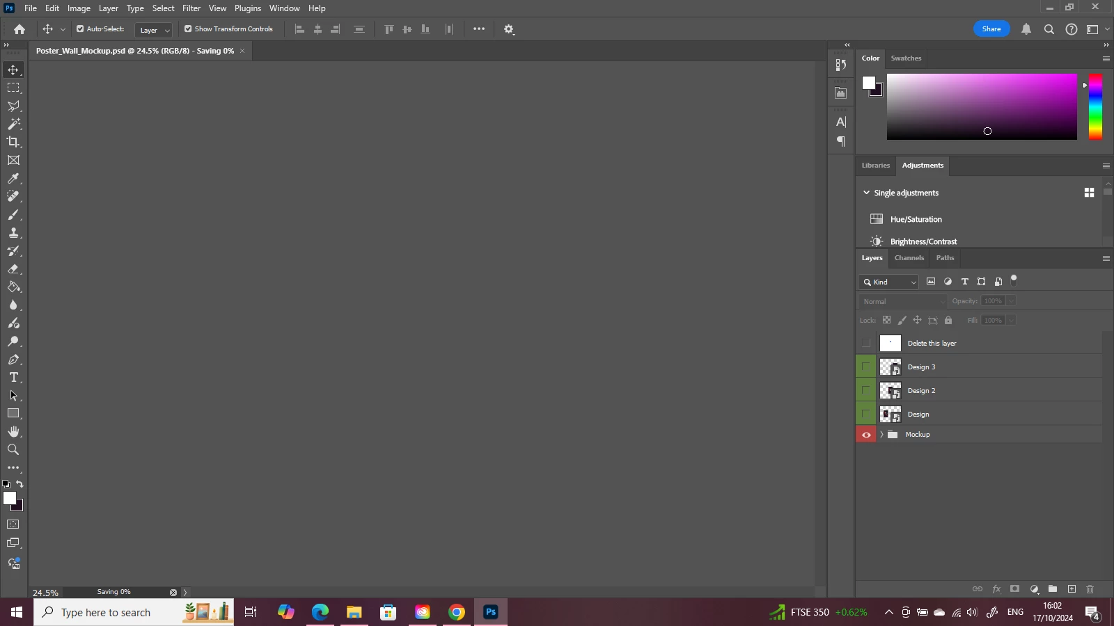
Task: Click the delete layer trash icon
Action: (x=1090, y=589)
